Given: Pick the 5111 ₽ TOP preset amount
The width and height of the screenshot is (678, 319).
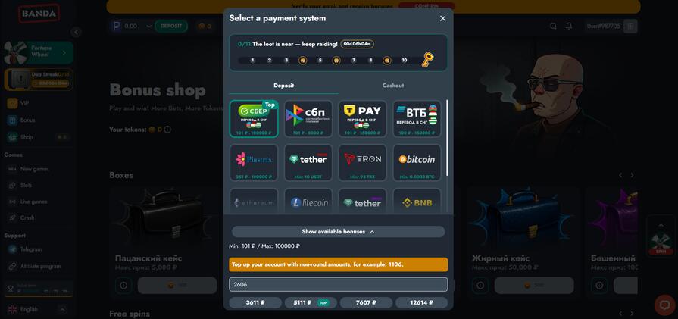Looking at the screenshot, I should [311, 302].
